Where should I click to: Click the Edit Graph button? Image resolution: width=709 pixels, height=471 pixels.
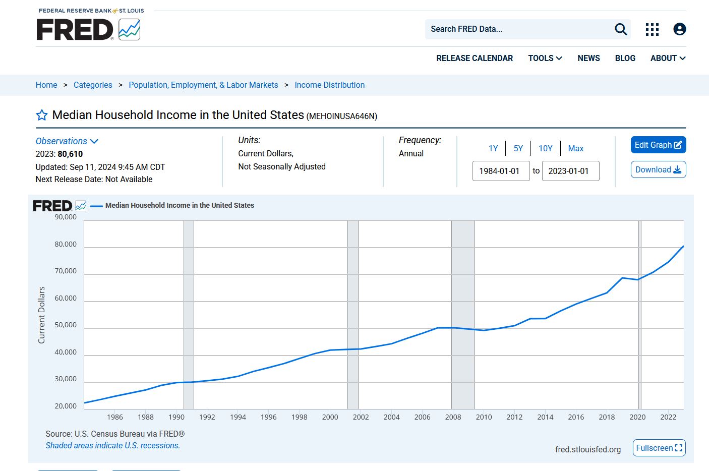pyautogui.click(x=659, y=145)
